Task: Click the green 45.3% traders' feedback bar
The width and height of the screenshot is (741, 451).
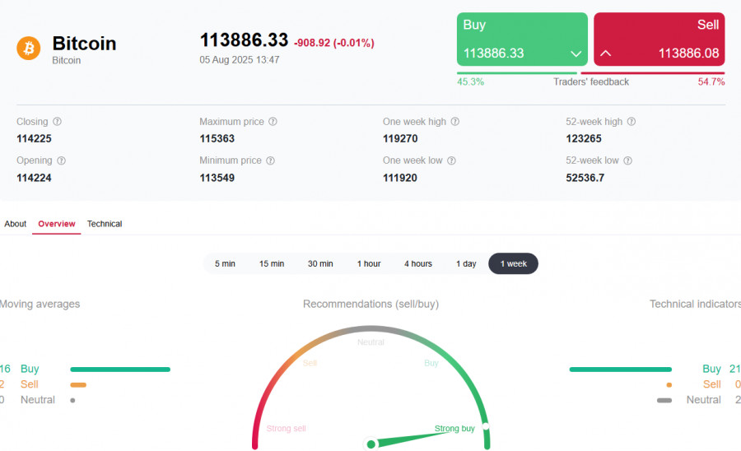Action: pos(517,73)
